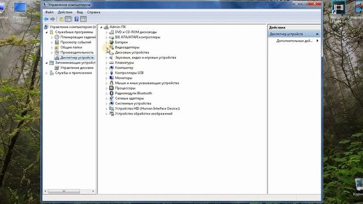Select the Процессоры text label

point(125,88)
